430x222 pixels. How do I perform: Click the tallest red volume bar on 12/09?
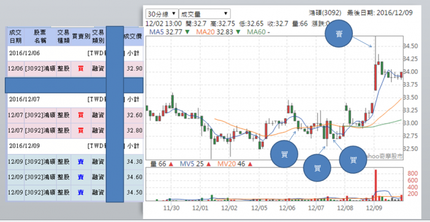(376, 185)
